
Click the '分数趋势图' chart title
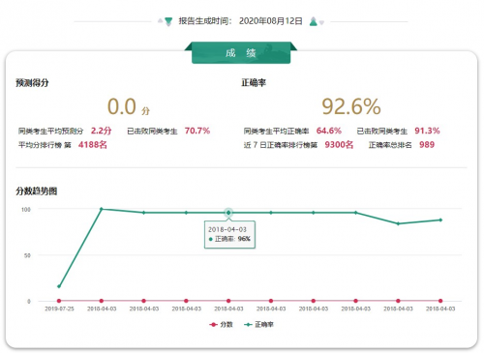pos(37,191)
